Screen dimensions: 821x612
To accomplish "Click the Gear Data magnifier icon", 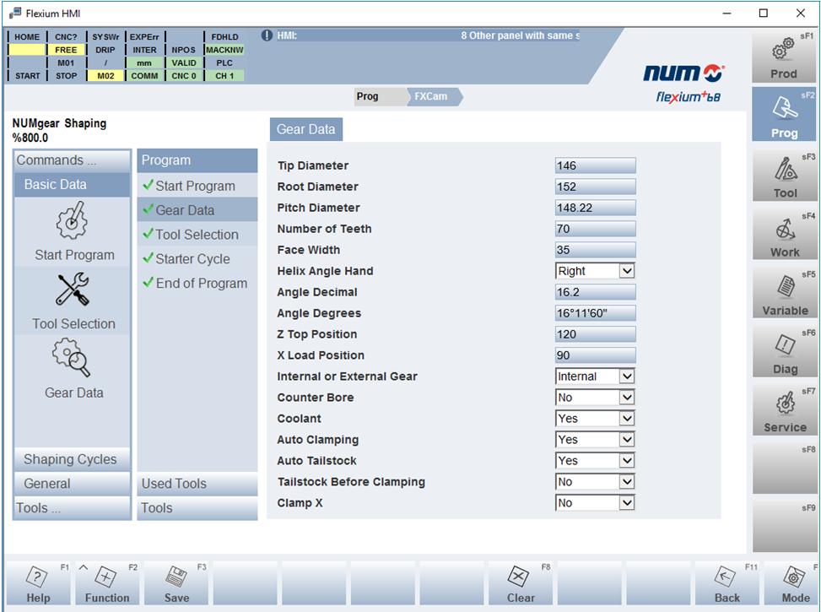I will coord(73,360).
